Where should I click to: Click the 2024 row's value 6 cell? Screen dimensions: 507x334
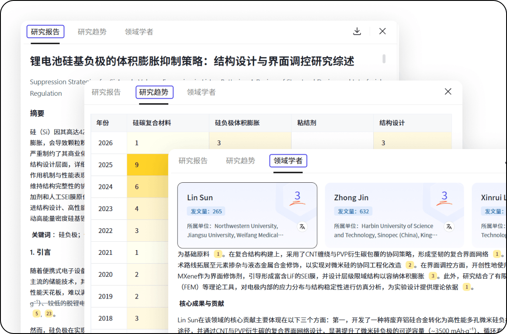coord(148,187)
